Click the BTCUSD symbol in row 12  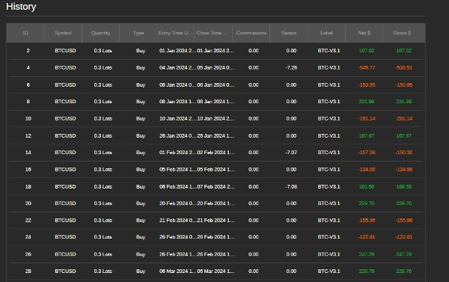[x=65, y=135]
